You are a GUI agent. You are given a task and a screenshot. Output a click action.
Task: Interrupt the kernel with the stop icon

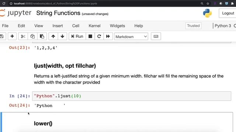pos(90,36)
